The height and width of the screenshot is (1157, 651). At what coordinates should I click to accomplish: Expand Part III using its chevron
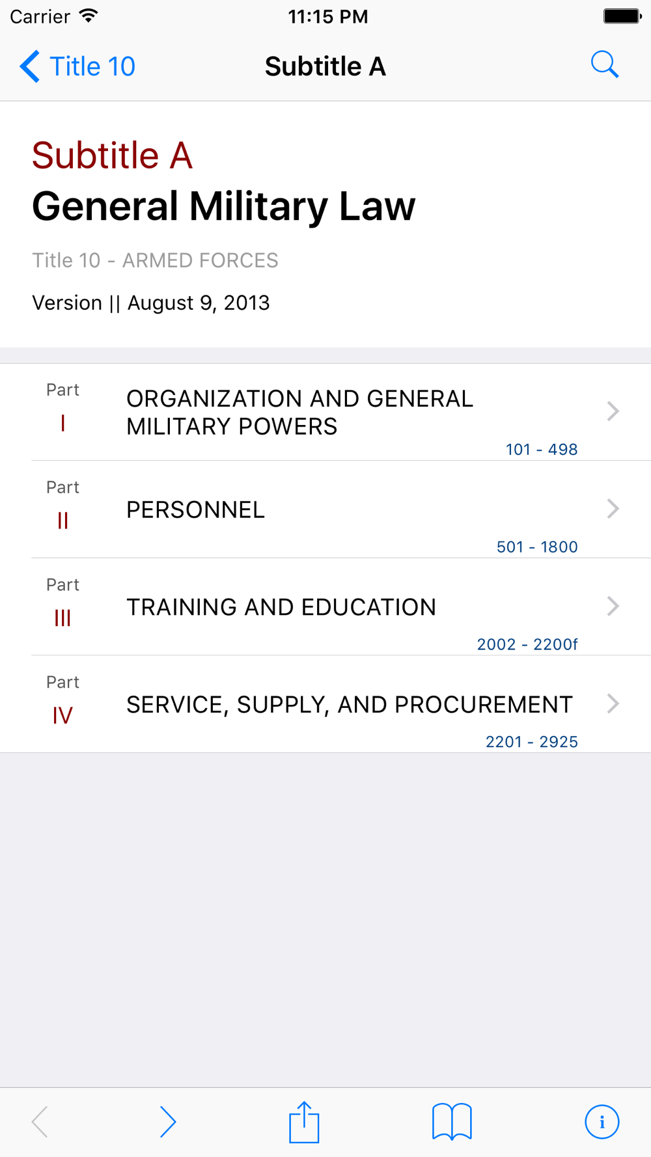click(613, 606)
